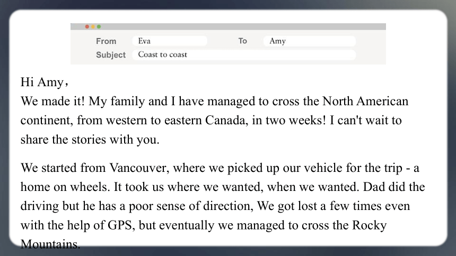Click the phrase We made it!
This screenshot has width=456, height=256.
[x=52, y=102]
